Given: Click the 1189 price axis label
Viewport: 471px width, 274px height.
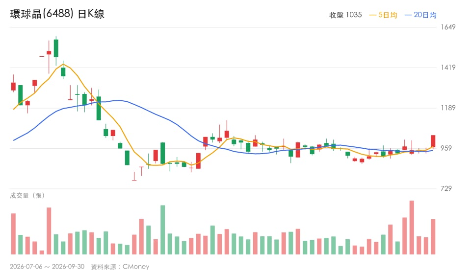Looking at the screenshot, I should [448, 108].
